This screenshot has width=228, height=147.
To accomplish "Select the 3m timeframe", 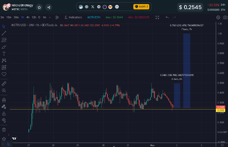I will click(x=2, y=17).
